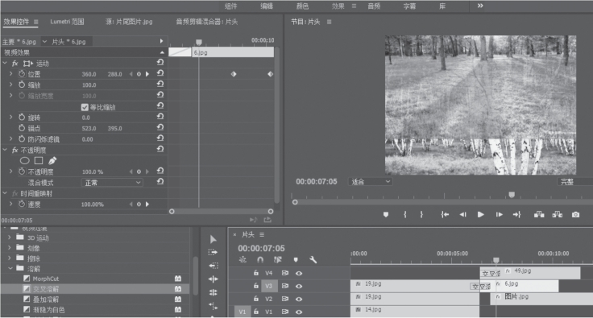Screen dimensions: 593x318
Task: Toggle animation stopwatch for 缩放
Action: pos(22,85)
